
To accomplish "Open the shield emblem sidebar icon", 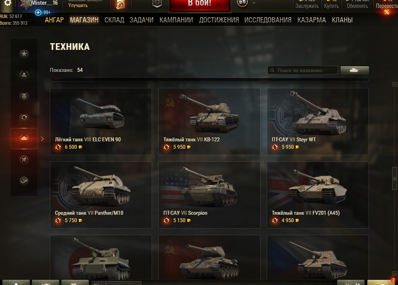I will point(24,96).
